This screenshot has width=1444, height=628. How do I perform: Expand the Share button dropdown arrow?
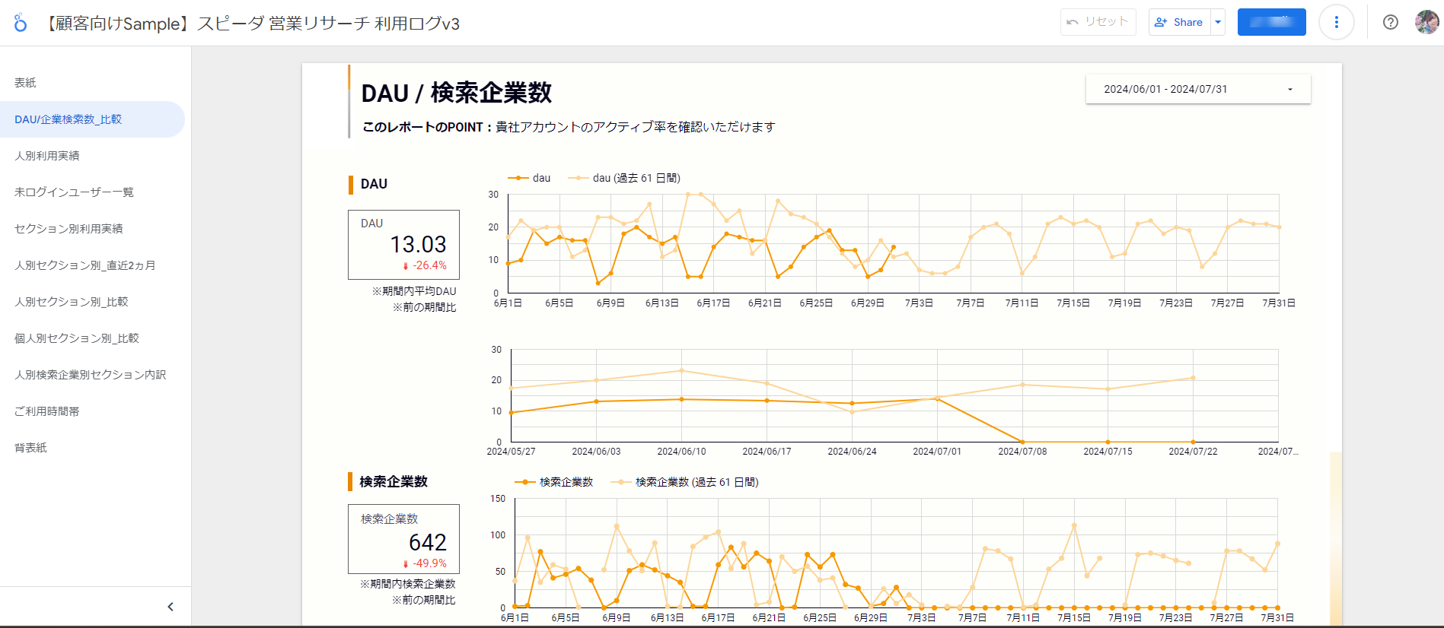1218,22
